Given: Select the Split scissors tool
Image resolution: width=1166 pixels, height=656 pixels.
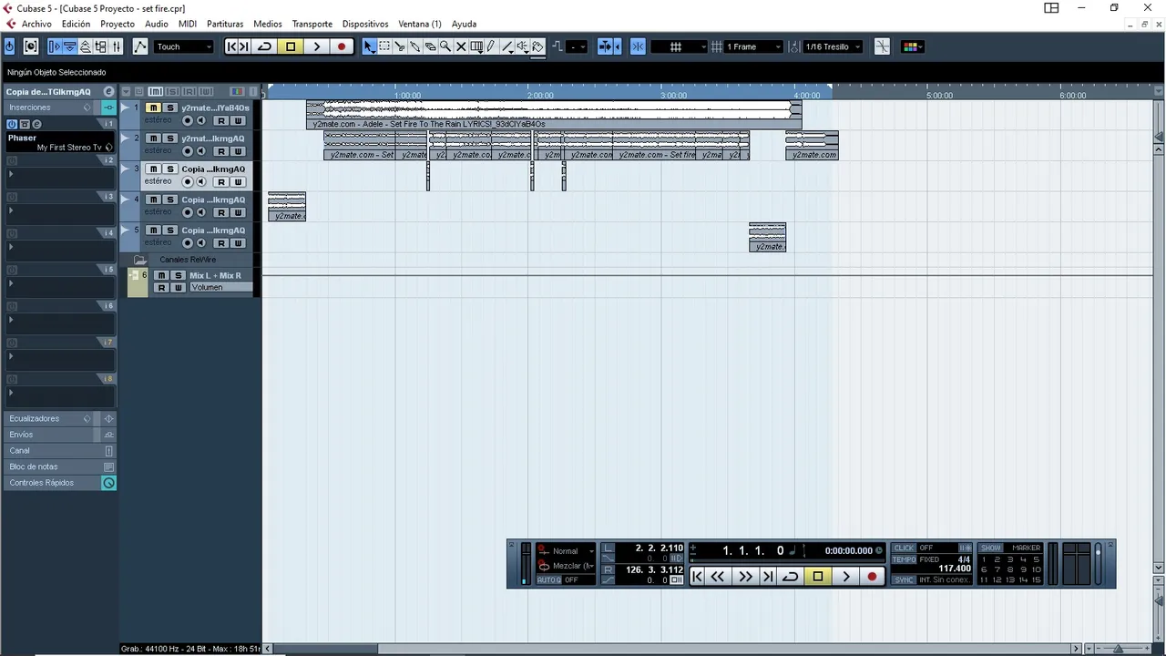Looking at the screenshot, I should click(400, 46).
